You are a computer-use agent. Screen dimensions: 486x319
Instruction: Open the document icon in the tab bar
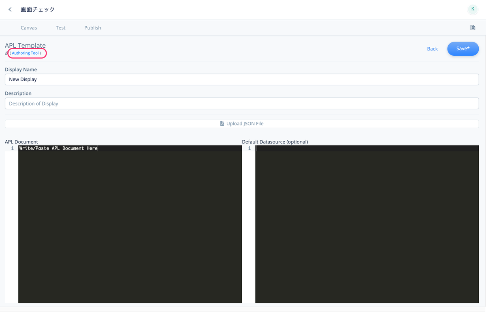click(x=473, y=27)
